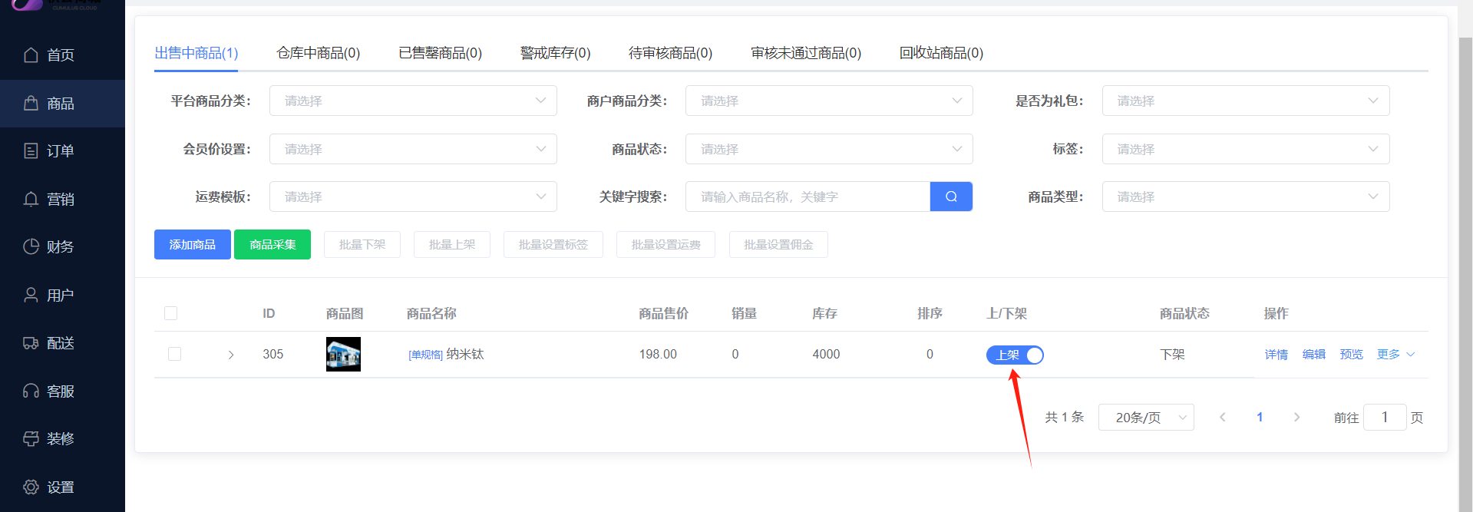Image resolution: width=1473 pixels, height=512 pixels.
Task: Toggle the 上架 switch for product 305
Action: point(1014,355)
